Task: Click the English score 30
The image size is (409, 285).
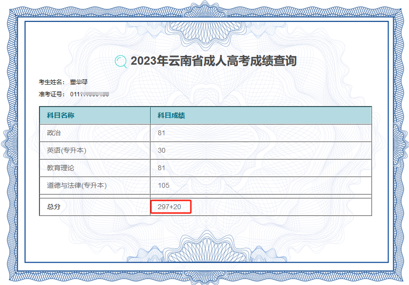Action: click(x=162, y=150)
